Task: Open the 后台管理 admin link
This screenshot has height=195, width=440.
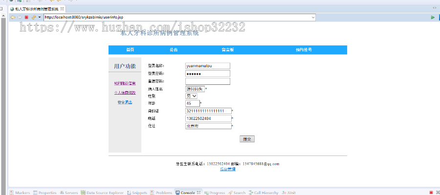Action: pyautogui.click(x=227, y=169)
